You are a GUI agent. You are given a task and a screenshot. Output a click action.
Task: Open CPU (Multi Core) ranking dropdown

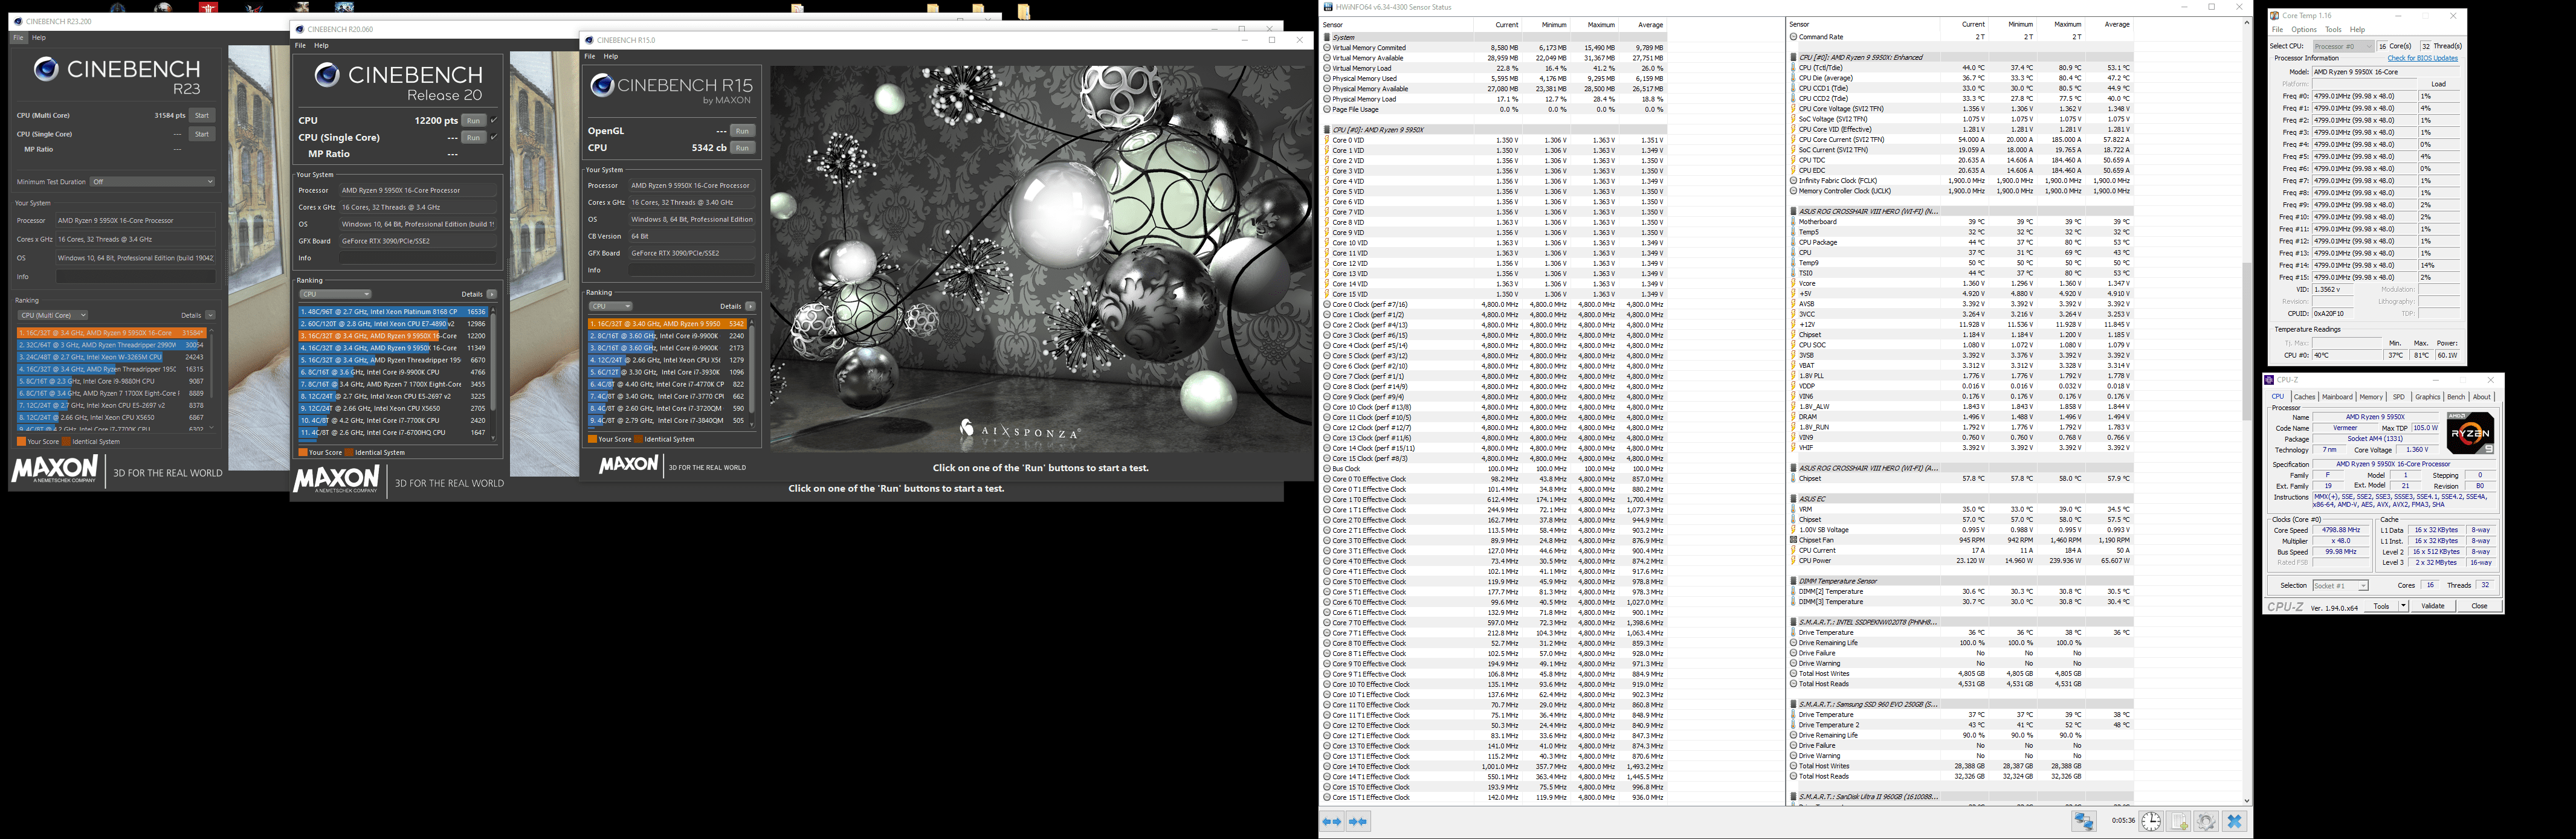(54, 315)
